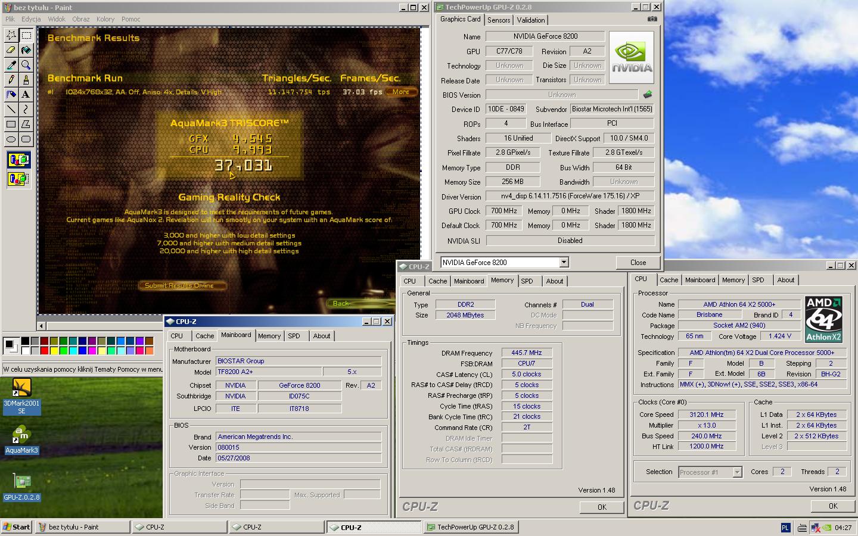Select the straight Line tool

pos(11,110)
